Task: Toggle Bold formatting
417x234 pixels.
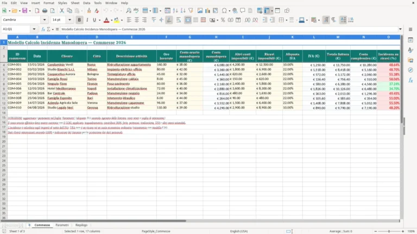Action: click(79, 20)
